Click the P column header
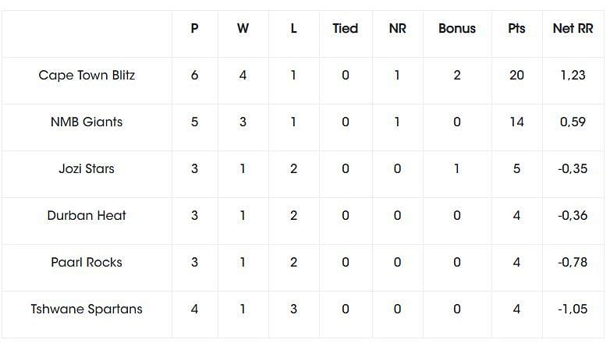 coord(194,29)
